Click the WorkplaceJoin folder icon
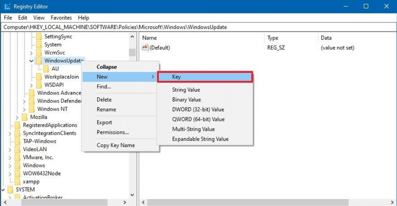 (x=39, y=77)
